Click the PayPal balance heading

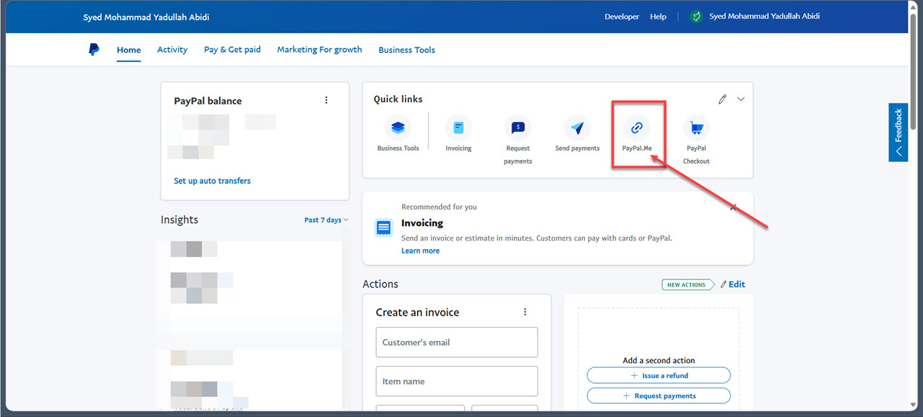coord(208,101)
